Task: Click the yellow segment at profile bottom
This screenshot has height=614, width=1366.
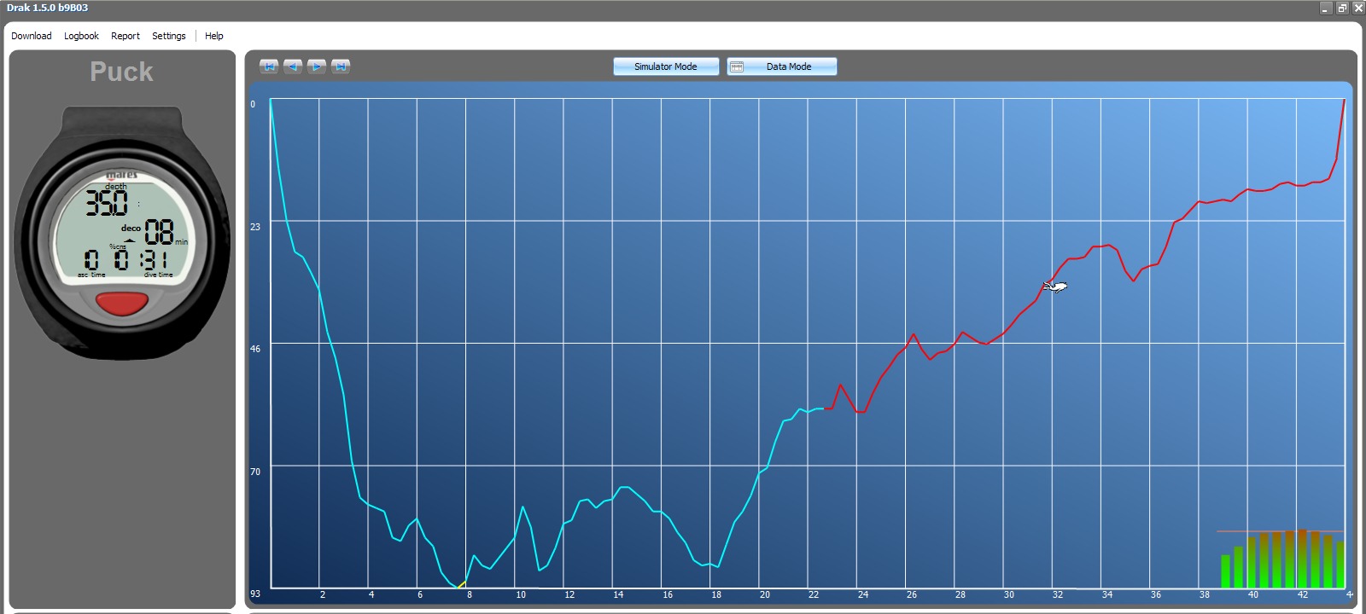Action: tap(462, 584)
